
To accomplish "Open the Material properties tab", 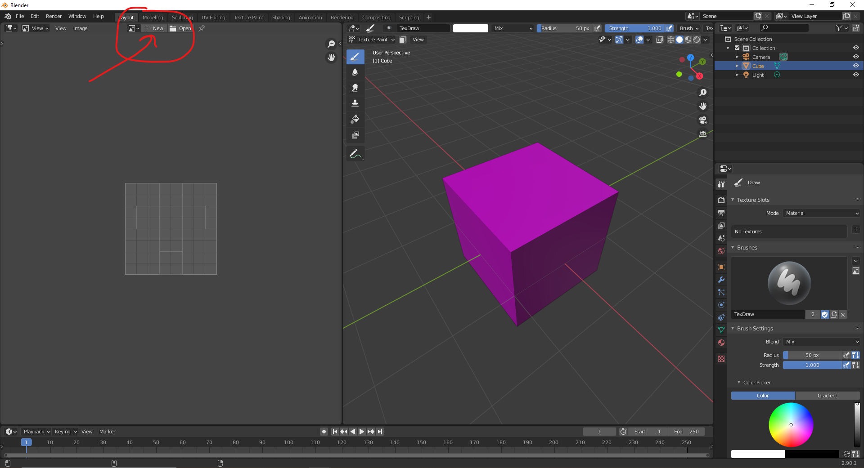I will tap(721, 343).
